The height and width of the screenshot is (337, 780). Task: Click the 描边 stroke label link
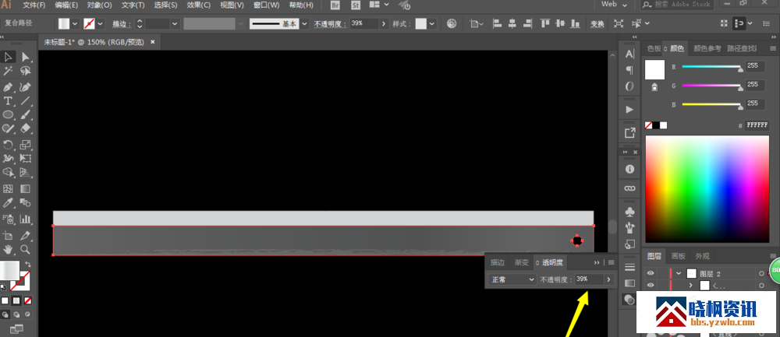click(x=121, y=23)
